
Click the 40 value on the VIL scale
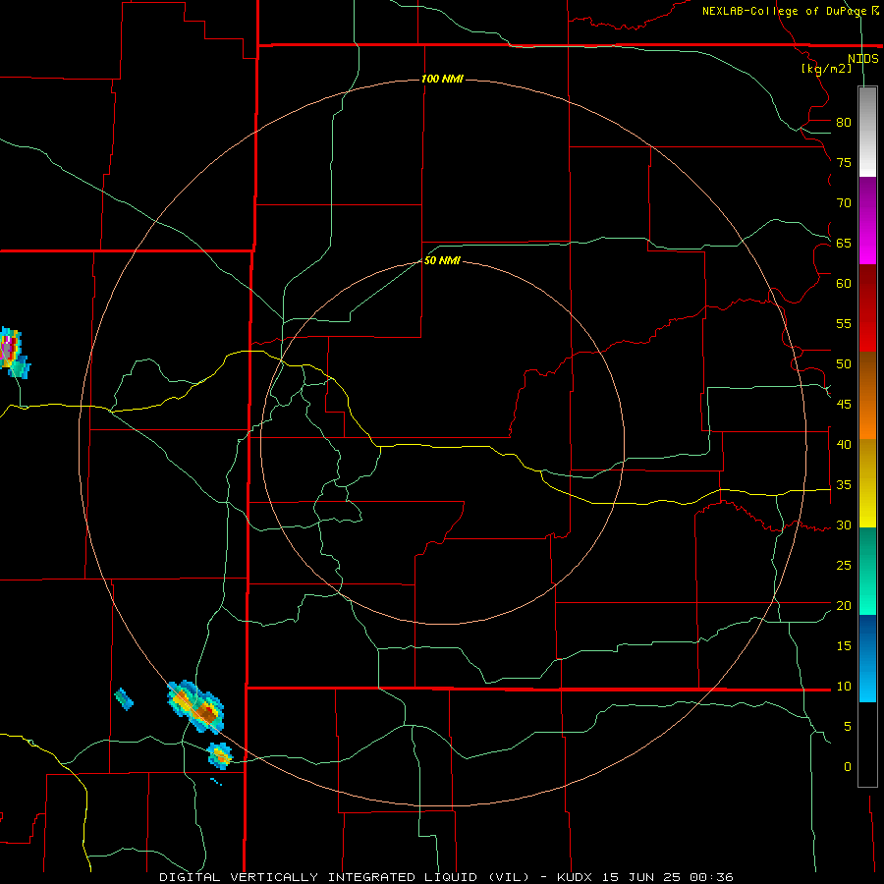pos(844,444)
